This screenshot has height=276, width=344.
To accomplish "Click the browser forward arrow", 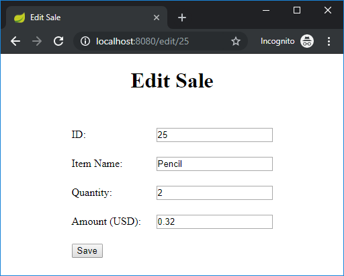I will click(x=37, y=41).
